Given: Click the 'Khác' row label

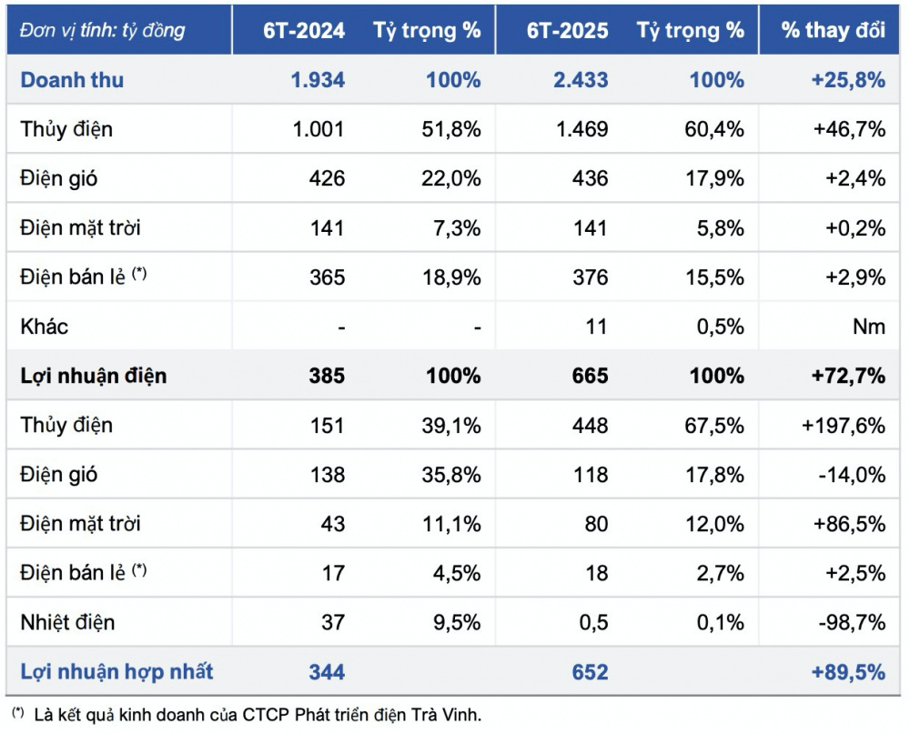Looking at the screenshot, I should 45,327.
